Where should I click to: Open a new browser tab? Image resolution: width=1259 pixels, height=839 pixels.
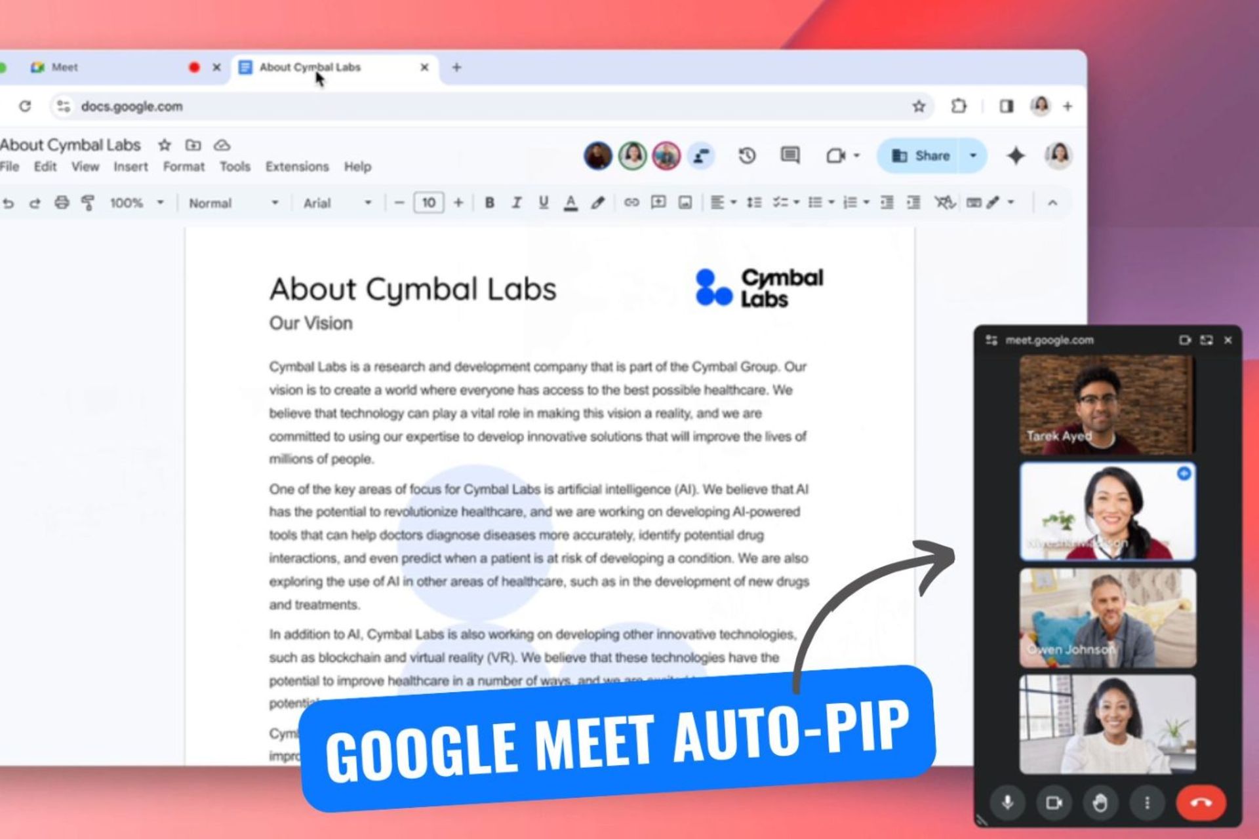pyautogui.click(x=456, y=68)
